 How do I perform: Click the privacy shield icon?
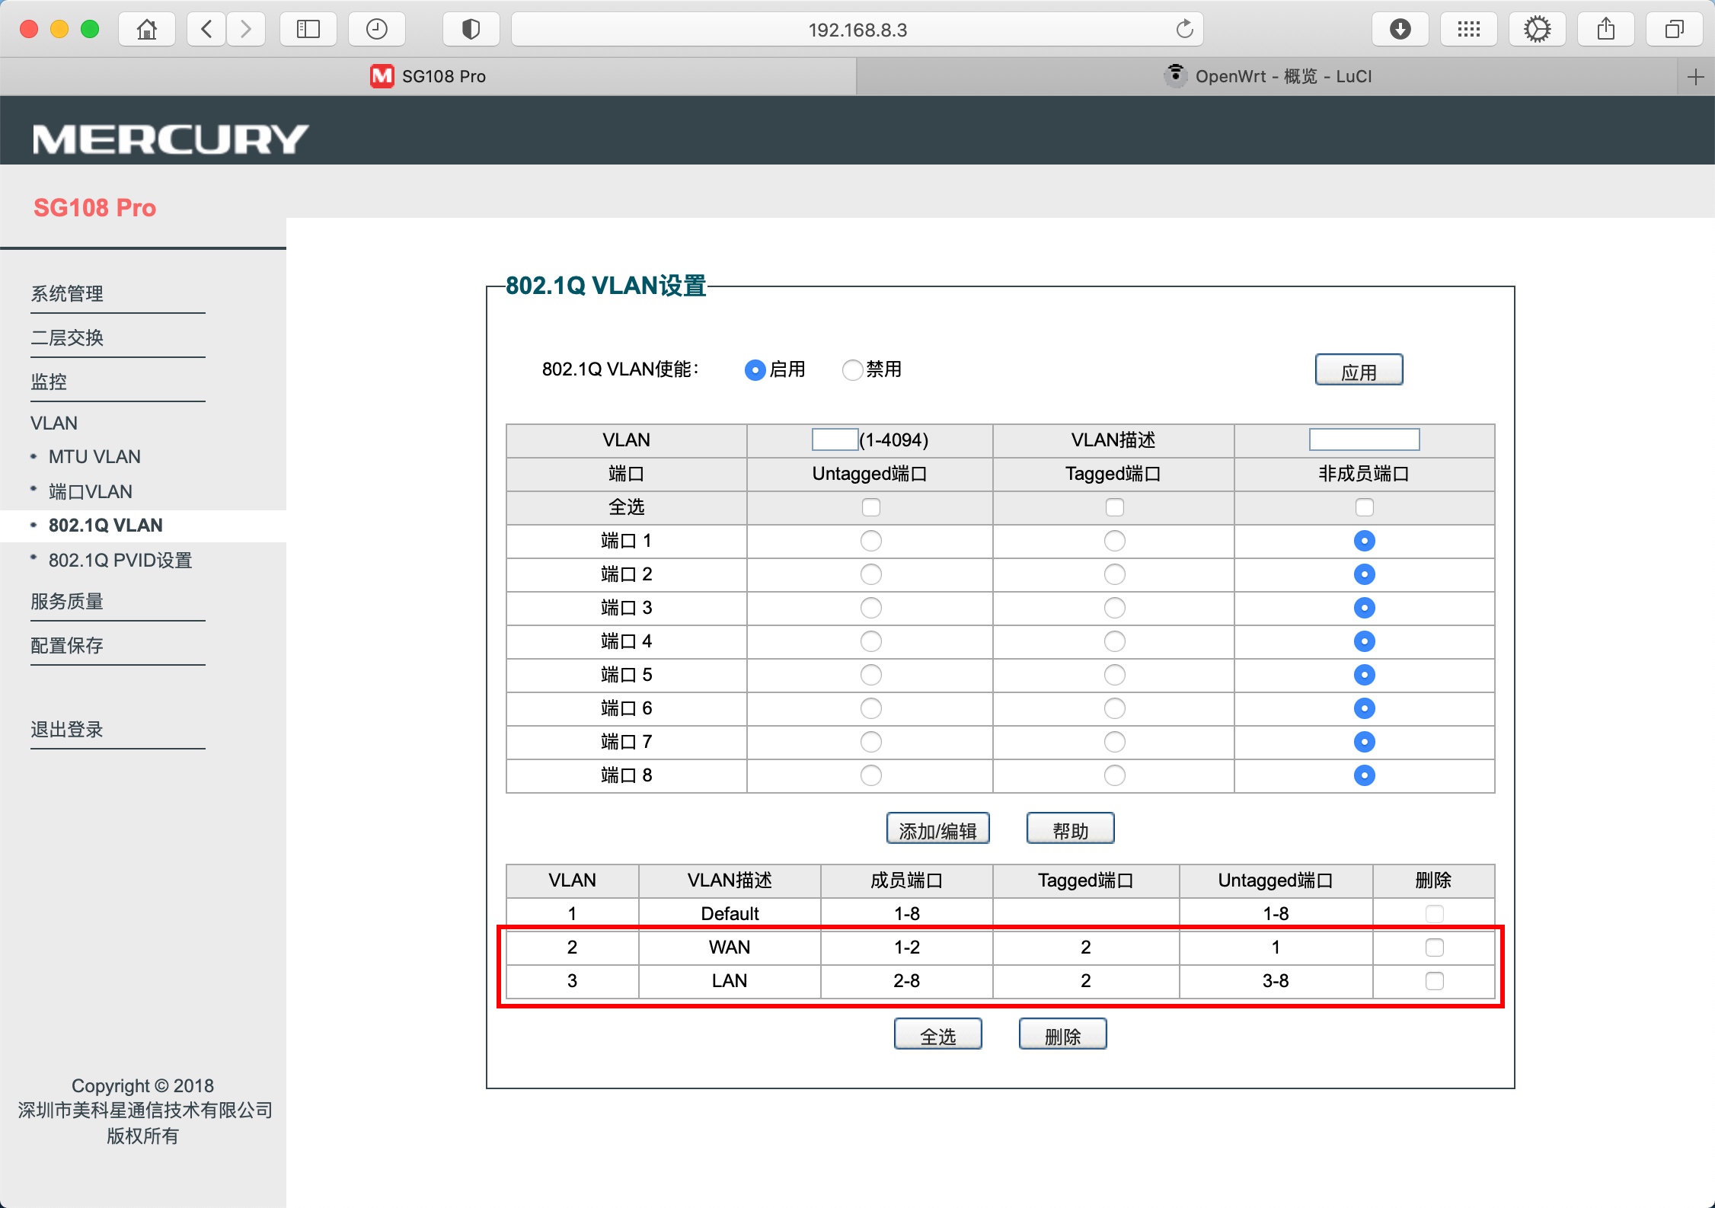point(471,29)
